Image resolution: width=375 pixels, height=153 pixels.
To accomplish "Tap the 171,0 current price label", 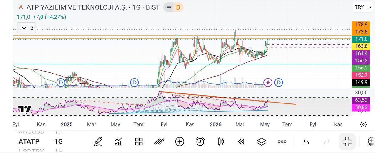I will (361, 39).
